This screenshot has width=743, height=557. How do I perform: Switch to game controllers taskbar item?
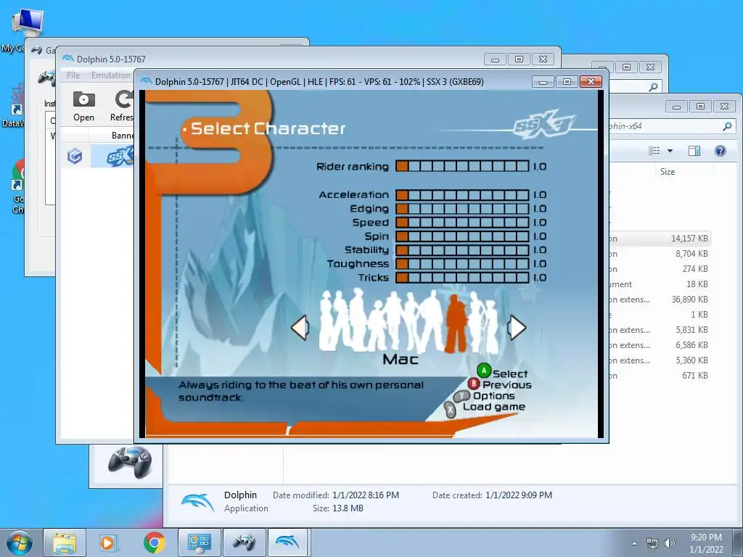244,542
